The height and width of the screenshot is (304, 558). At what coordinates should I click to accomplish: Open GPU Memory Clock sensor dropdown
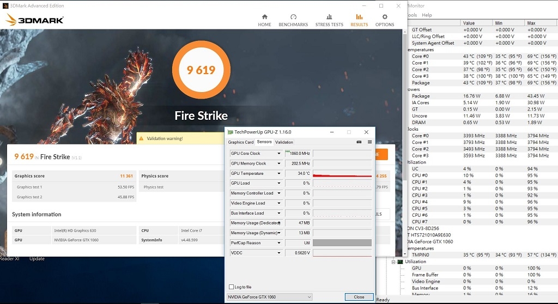click(x=279, y=163)
